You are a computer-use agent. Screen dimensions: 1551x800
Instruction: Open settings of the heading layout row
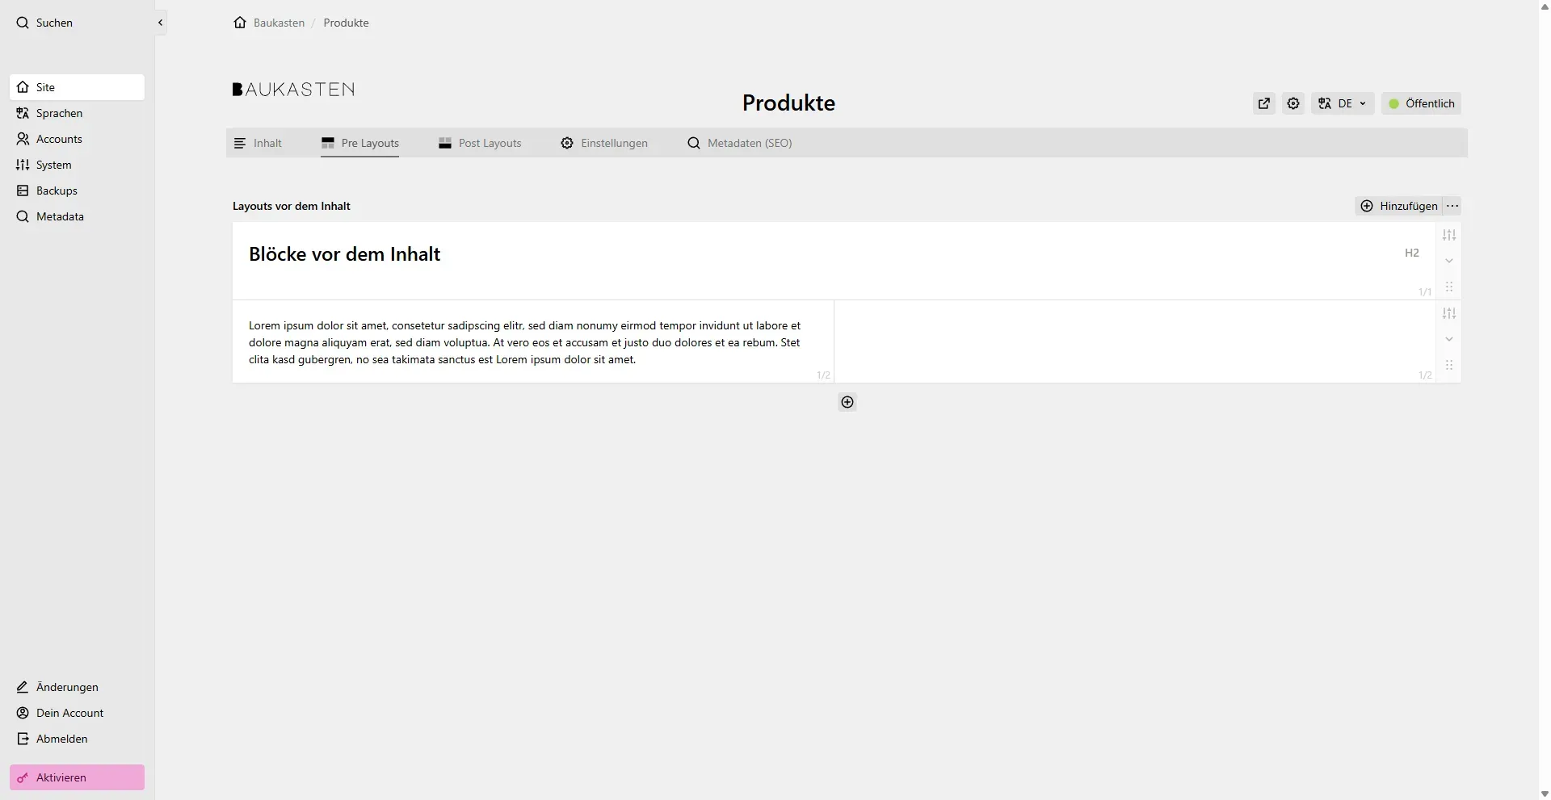coord(1449,235)
